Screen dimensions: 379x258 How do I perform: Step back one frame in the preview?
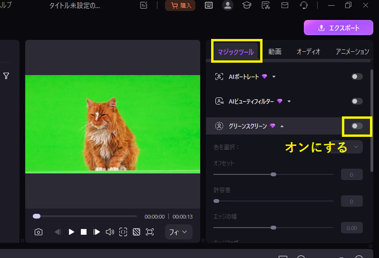[58, 232]
